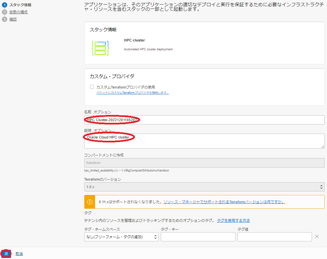The width and height of the screenshot is (327, 259).
Task: Click step 1 circle icon in wizard
Action: 5,5
